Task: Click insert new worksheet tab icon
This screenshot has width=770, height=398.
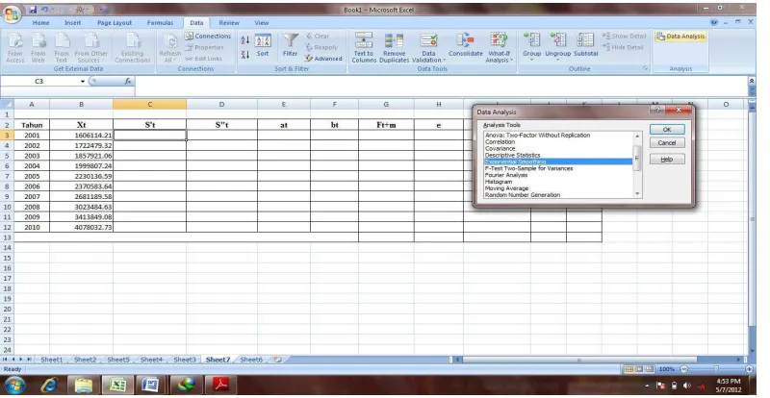Action: [277, 360]
